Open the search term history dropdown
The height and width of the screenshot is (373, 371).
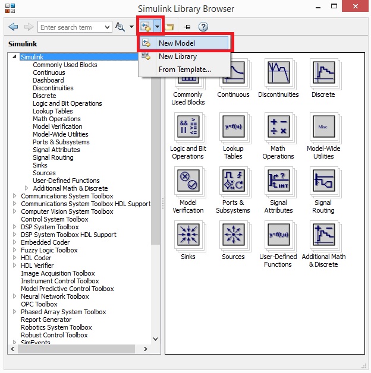point(108,27)
